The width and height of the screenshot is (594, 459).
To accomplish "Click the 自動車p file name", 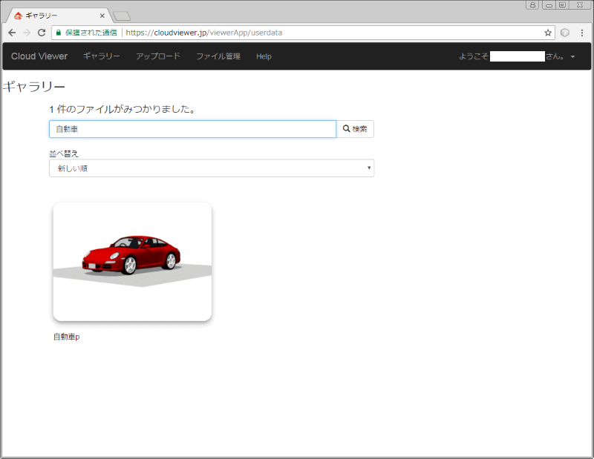I will click(x=67, y=337).
